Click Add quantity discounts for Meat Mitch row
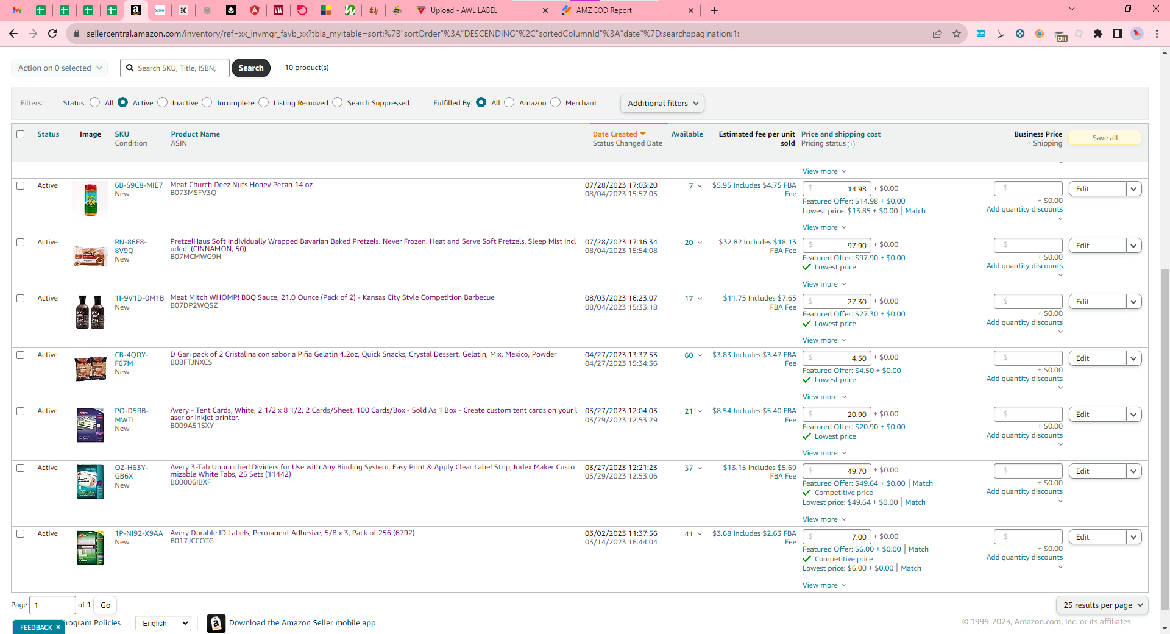The height and width of the screenshot is (634, 1170). [x=1024, y=322]
